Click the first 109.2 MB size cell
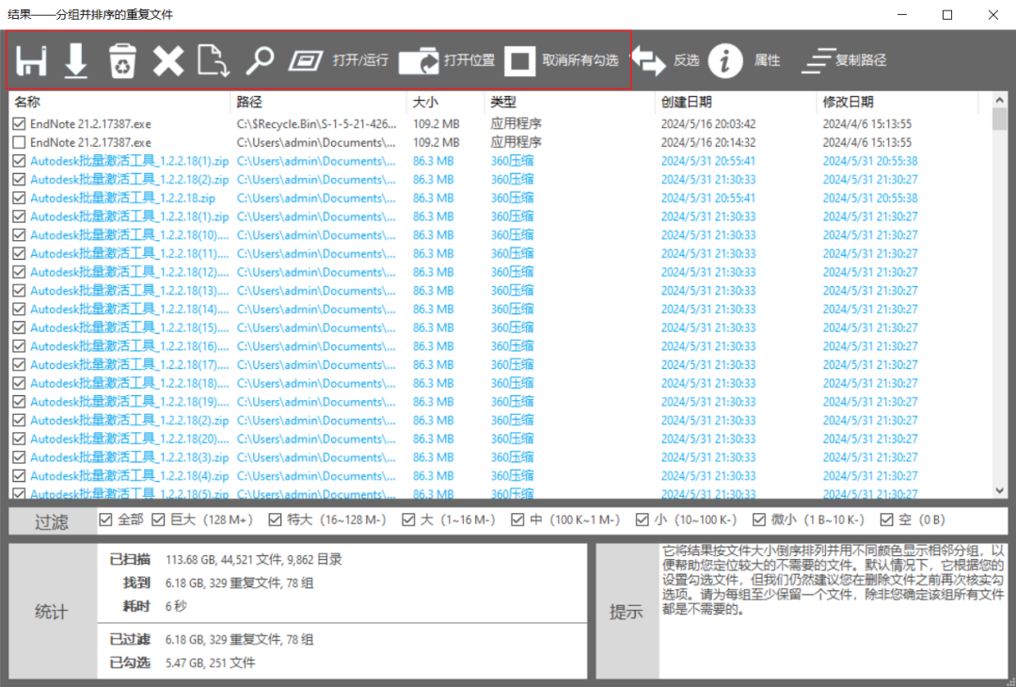 point(437,124)
